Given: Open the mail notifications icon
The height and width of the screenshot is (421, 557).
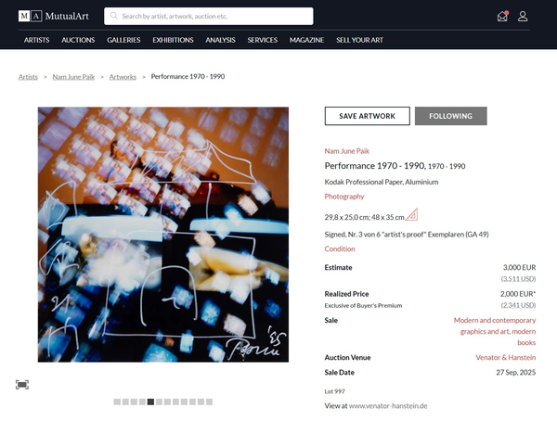Looking at the screenshot, I should pos(502,16).
